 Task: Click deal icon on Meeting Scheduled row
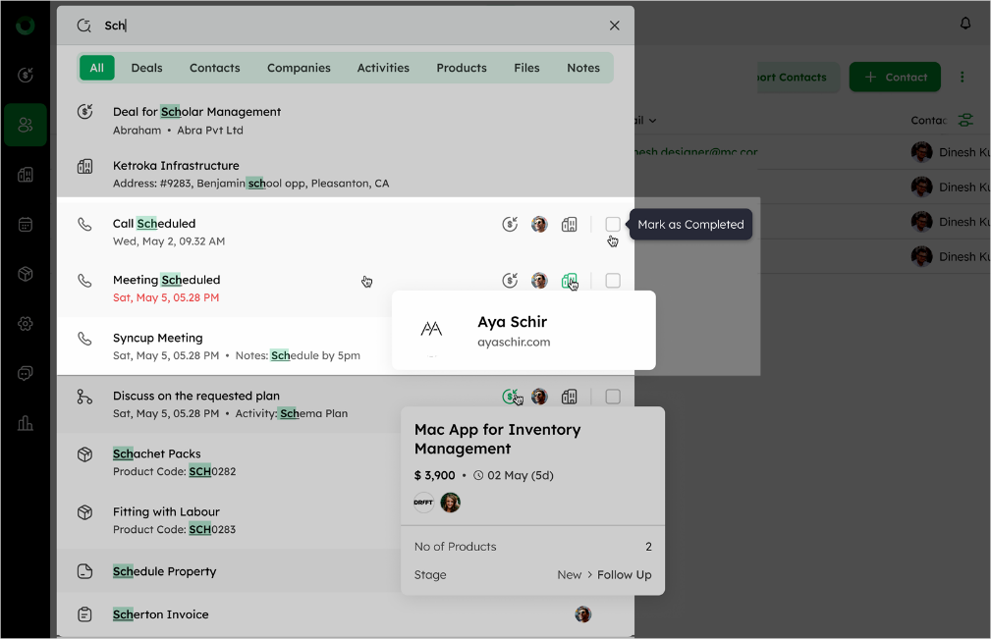pyautogui.click(x=510, y=281)
